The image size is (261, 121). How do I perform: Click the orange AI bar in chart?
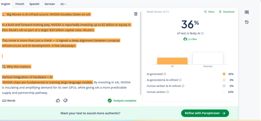click(172, 61)
